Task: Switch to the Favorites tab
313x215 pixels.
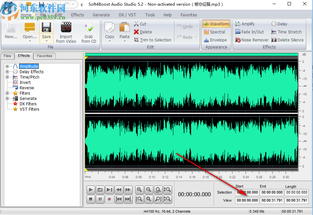Action: (x=44, y=56)
